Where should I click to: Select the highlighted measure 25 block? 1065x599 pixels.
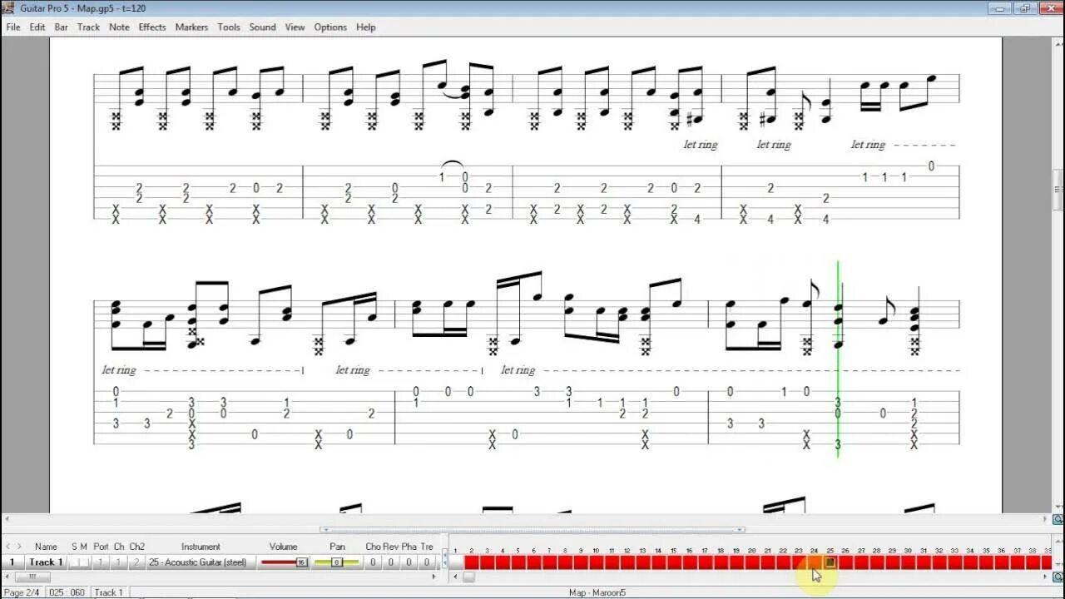point(830,562)
